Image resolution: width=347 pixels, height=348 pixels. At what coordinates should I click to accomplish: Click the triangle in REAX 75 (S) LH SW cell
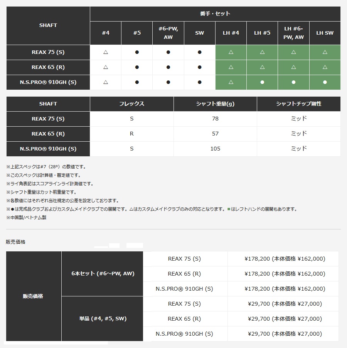point(325,52)
